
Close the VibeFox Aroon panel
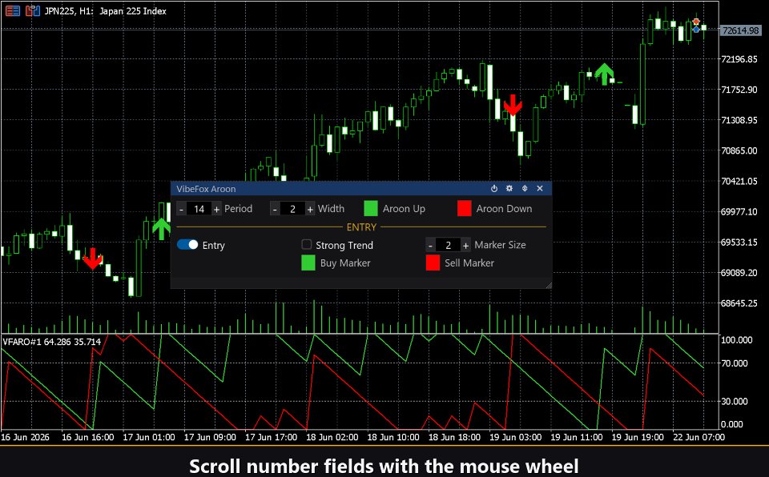click(x=539, y=188)
